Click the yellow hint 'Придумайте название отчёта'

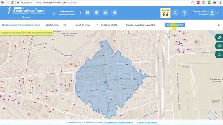[x=27, y=33]
